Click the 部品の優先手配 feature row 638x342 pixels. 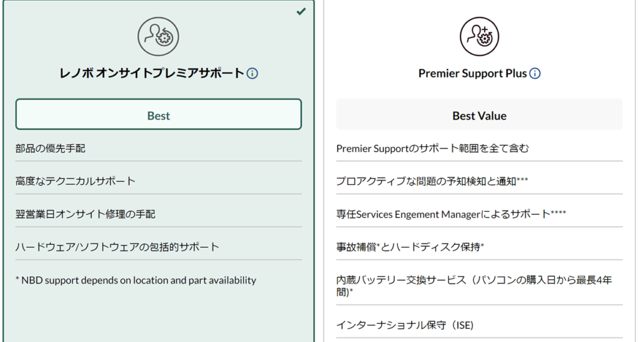point(159,148)
